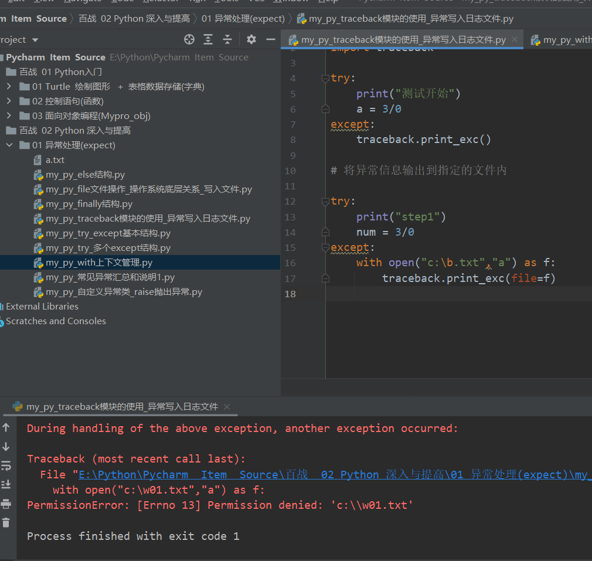The width and height of the screenshot is (592, 561).
Task: Click Python file icon of my_py_else结构.py
Action: pos(38,175)
